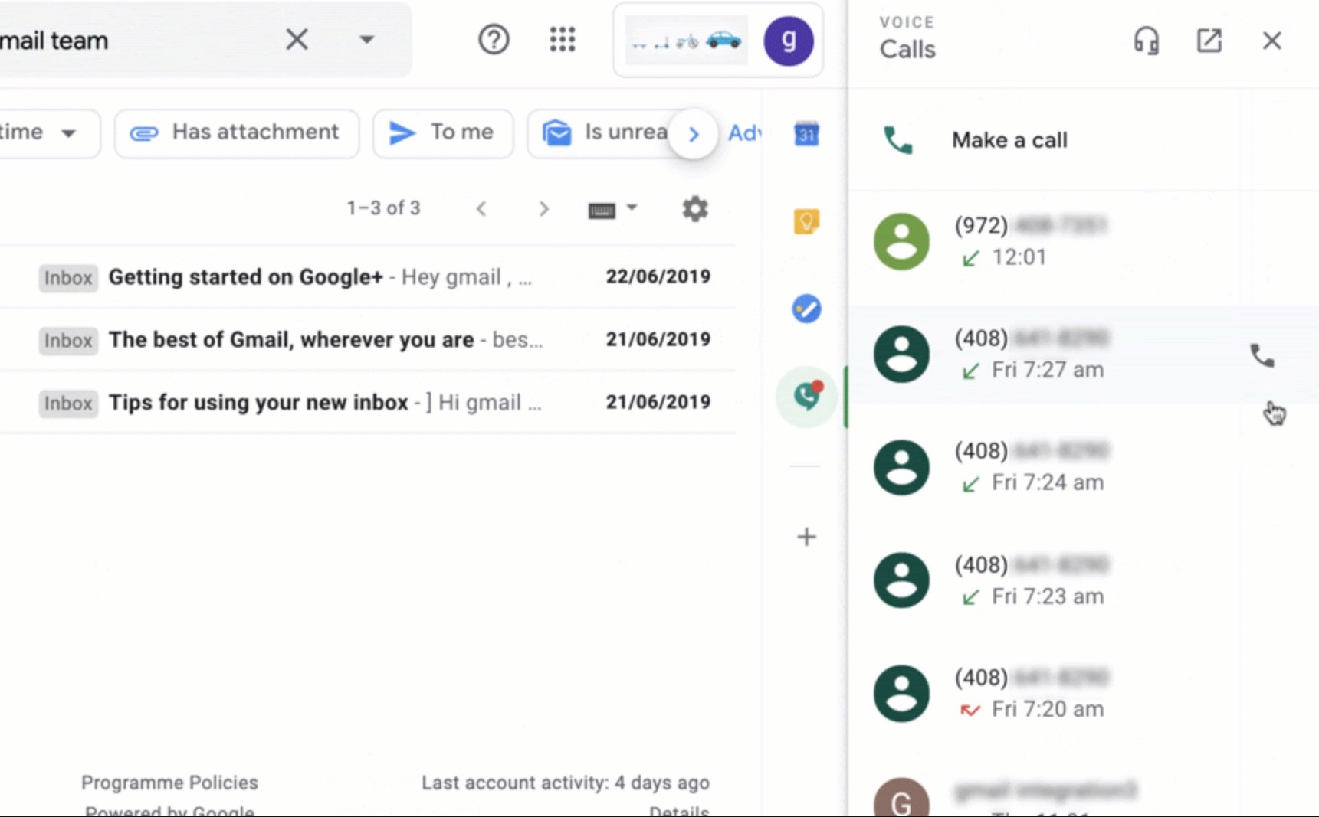
Task: Open Google Keep side panel icon
Action: coord(806,221)
